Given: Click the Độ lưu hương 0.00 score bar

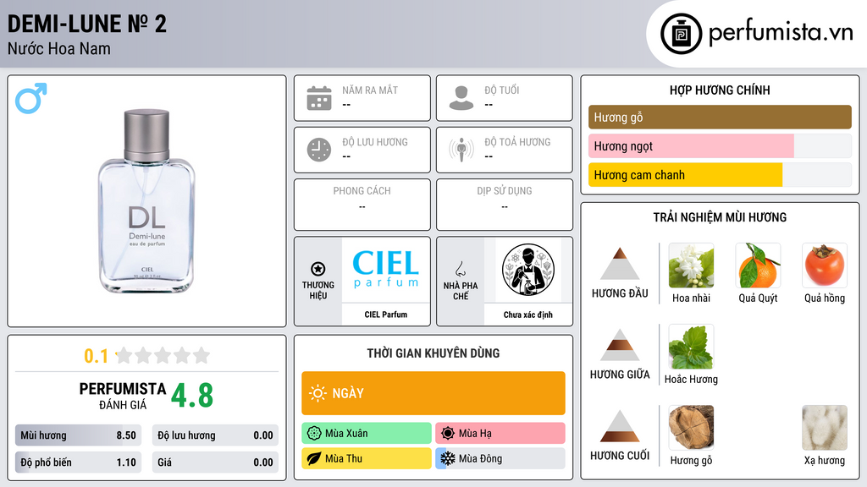Looking at the screenshot, I should tap(215, 435).
